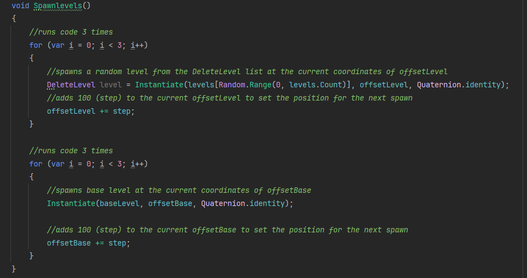Click the first 'for' keyword
The image size is (527, 278).
36,45
